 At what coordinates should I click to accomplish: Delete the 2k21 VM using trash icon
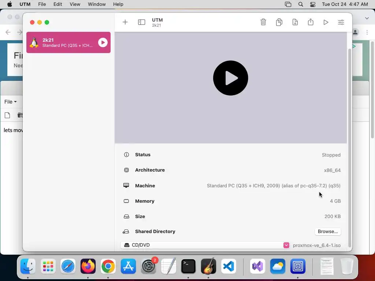tap(263, 22)
